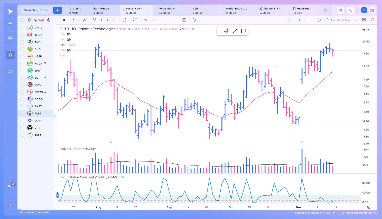The height and width of the screenshot is (219, 382).
Task: Open Main Multi D-6 layout dropdown
Action: 341,20
